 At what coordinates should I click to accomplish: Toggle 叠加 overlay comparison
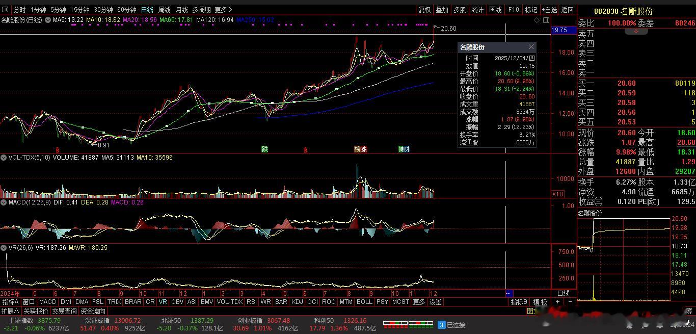442,10
